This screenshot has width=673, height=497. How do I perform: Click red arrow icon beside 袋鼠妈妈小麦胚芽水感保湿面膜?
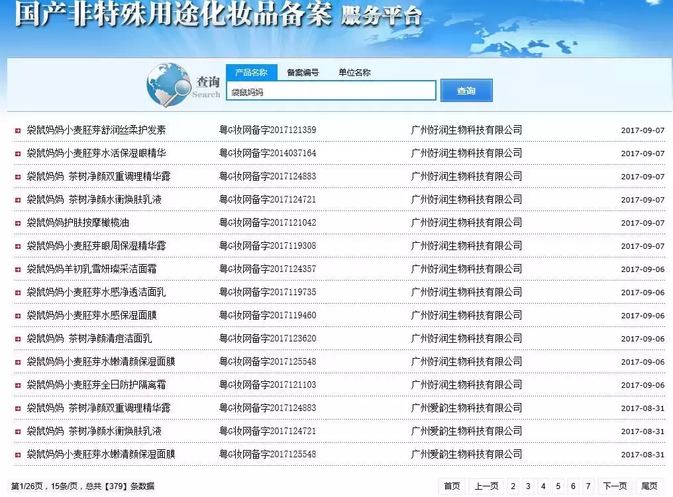(x=18, y=316)
